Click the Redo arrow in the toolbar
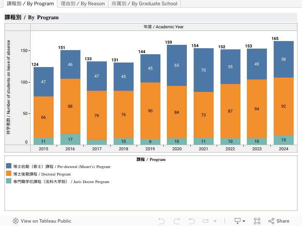The image size is (302, 226). click(x=176, y=221)
